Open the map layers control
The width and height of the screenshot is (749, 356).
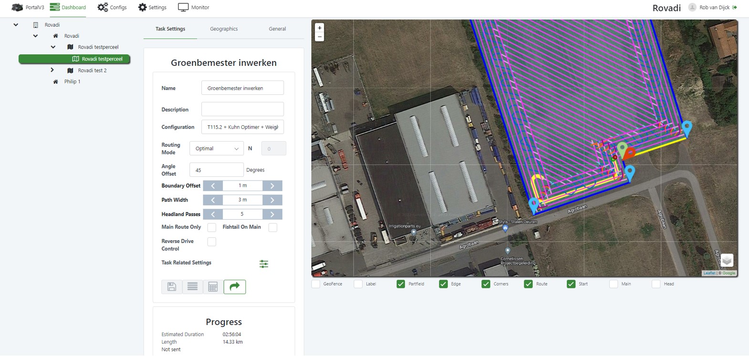[x=727, y=260]
